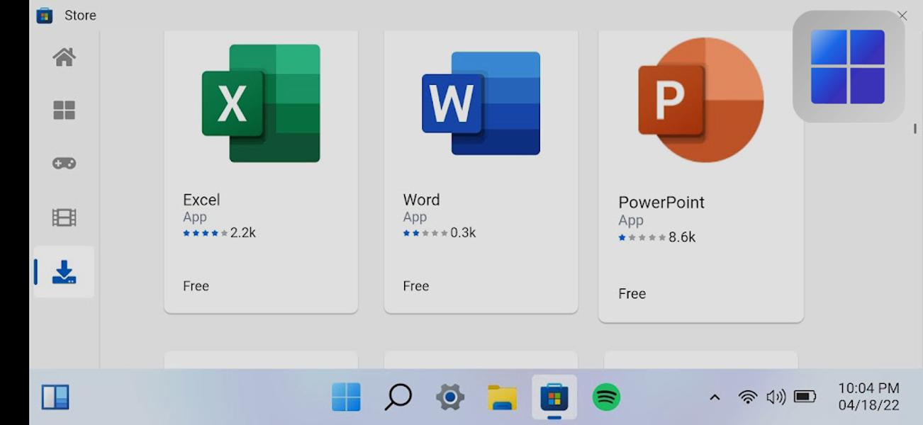Click the Free price under Excel
The height and width of the screenshot is (425, 923).
click(196, 286)
